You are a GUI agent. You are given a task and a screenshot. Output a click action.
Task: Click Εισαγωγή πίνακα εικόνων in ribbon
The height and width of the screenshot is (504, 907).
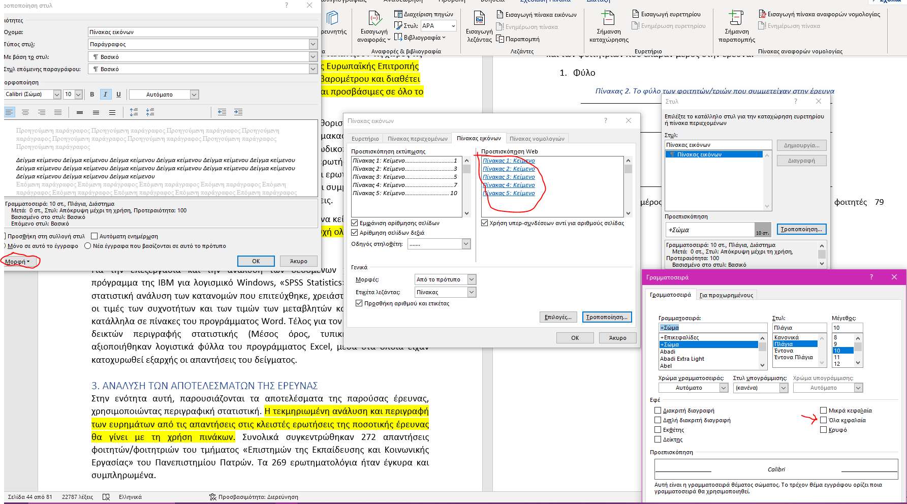(536, 15)
